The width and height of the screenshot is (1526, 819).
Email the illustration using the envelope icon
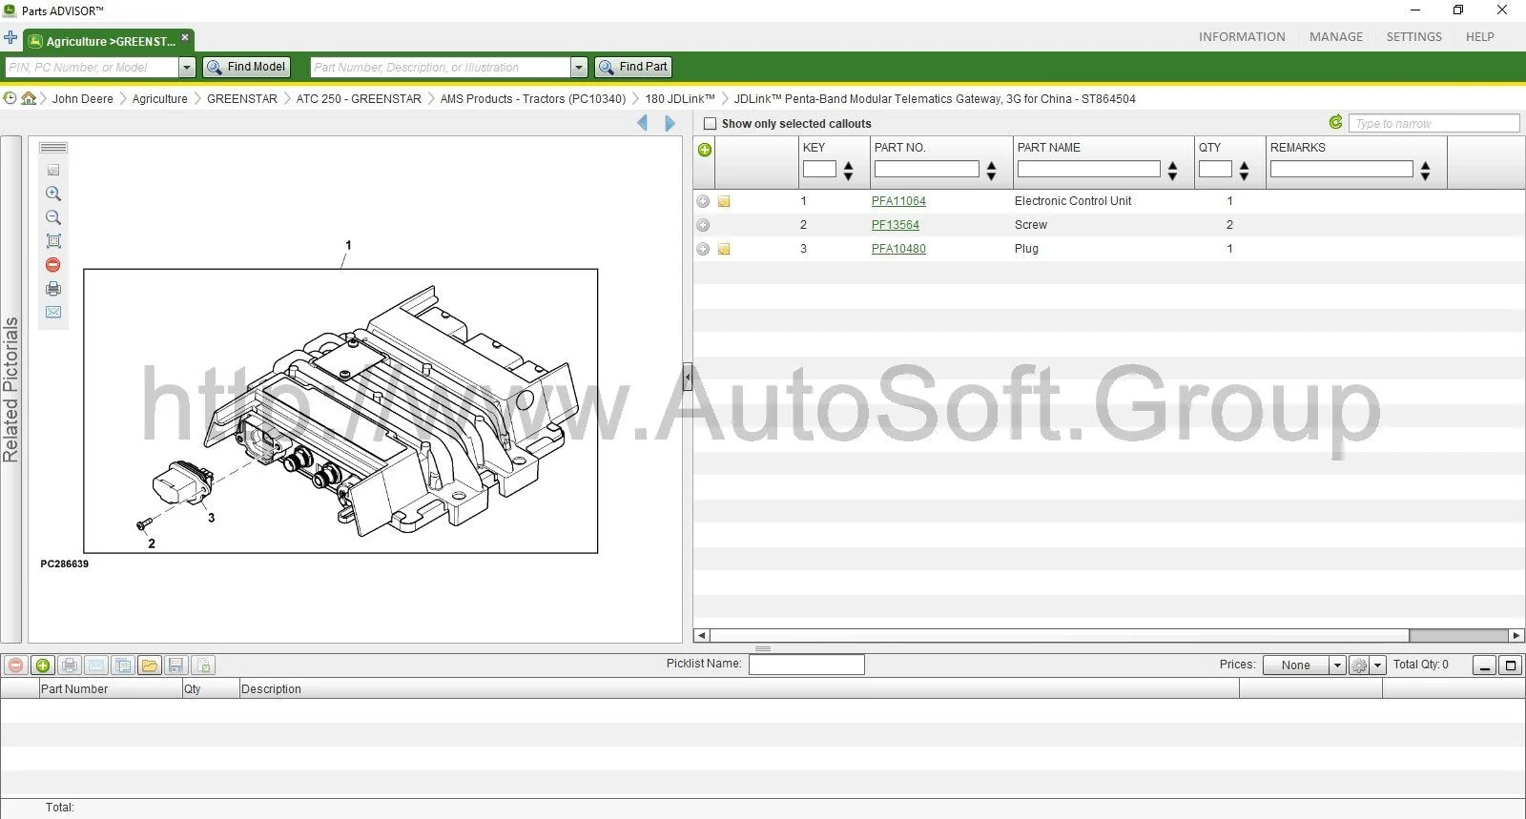[53, 313]
